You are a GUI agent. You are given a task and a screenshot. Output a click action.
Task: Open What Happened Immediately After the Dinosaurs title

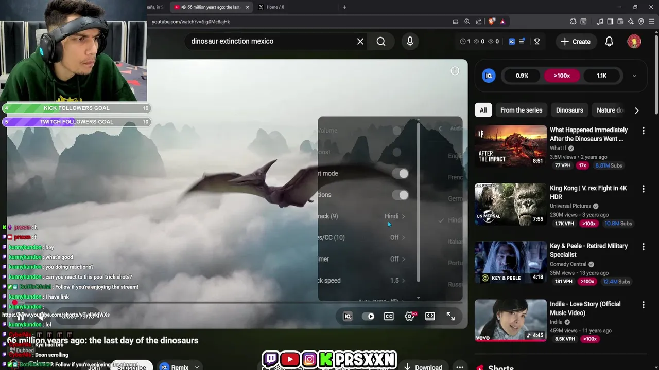(x=588, y=135)
